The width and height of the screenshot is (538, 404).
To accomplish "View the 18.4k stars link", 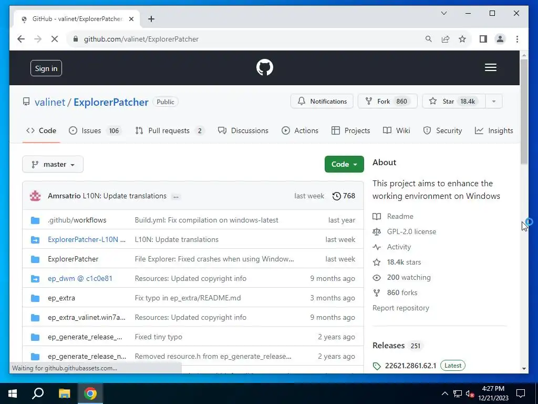I will tap(397, 262).
